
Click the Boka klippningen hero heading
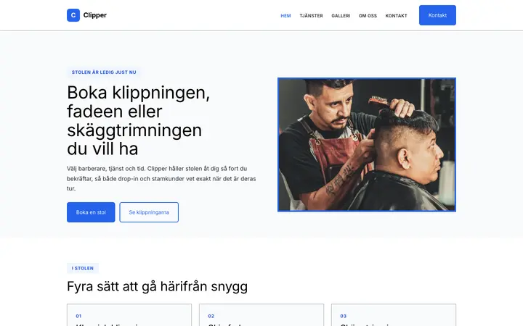[139, 120]
